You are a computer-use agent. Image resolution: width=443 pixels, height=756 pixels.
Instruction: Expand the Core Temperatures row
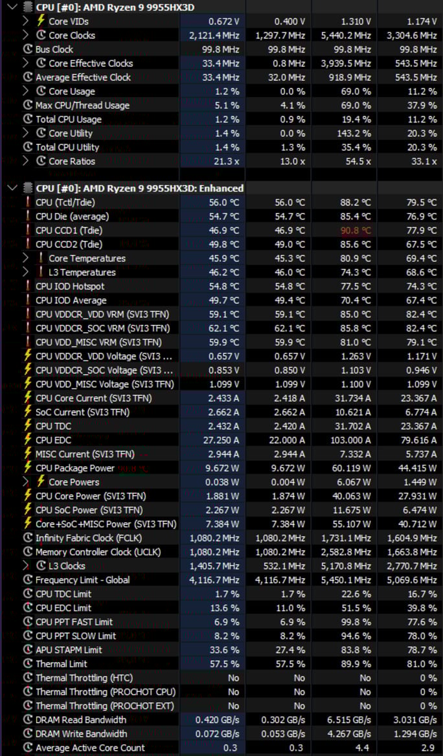point(25,258)
